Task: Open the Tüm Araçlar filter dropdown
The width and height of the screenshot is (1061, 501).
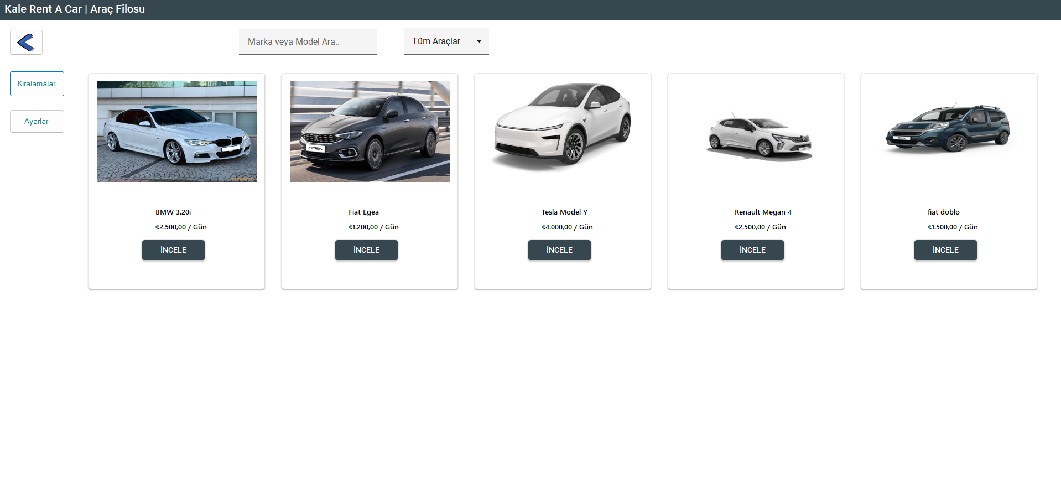Action: [x=446, y=41]
